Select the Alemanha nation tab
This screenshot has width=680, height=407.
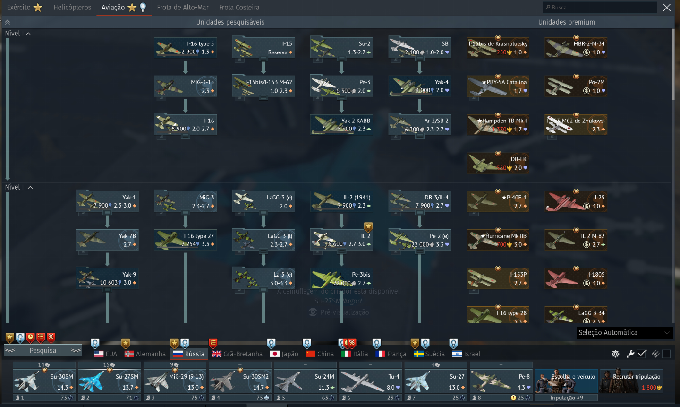point(145,354)
